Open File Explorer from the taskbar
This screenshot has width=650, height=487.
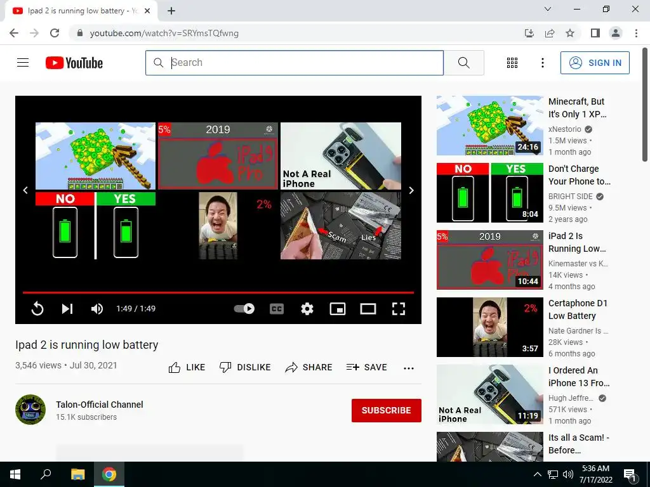77,474
